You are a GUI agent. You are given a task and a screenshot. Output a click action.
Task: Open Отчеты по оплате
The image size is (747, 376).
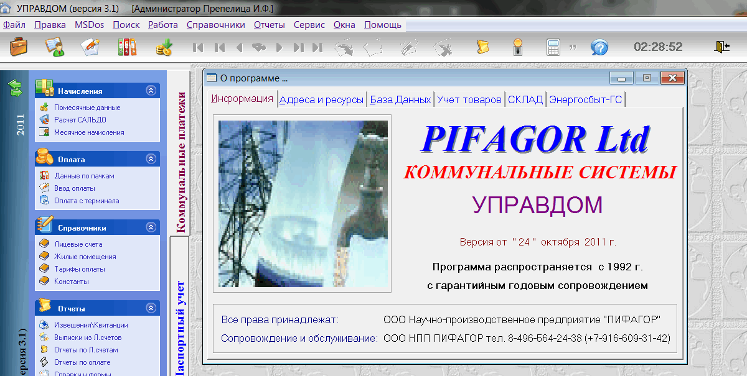tap(82, 362)
